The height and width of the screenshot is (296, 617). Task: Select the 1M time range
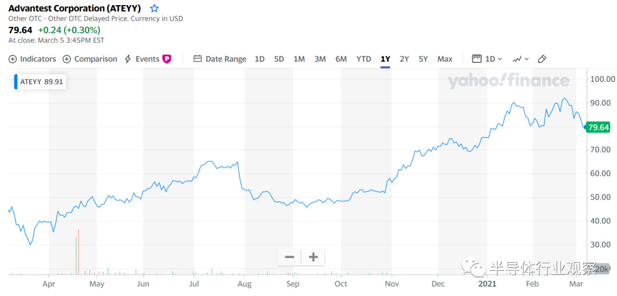click(x=299, y=59)
